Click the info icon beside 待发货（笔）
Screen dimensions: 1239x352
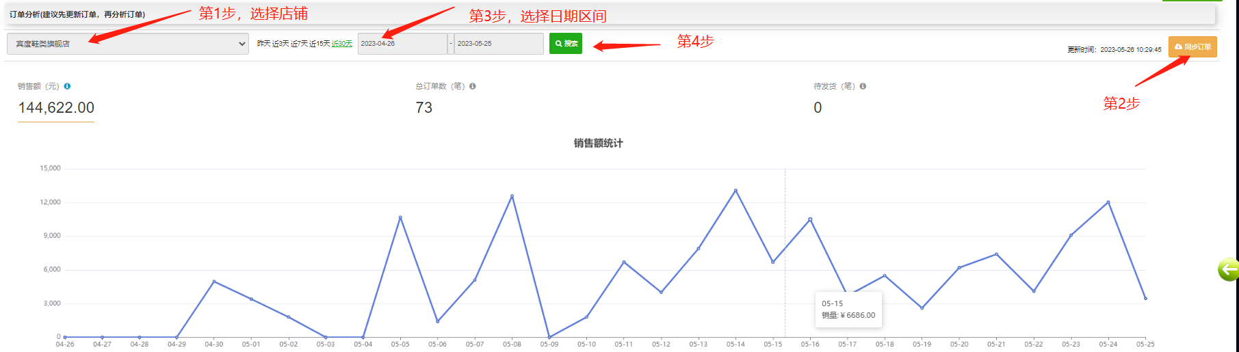click(863, 86)
